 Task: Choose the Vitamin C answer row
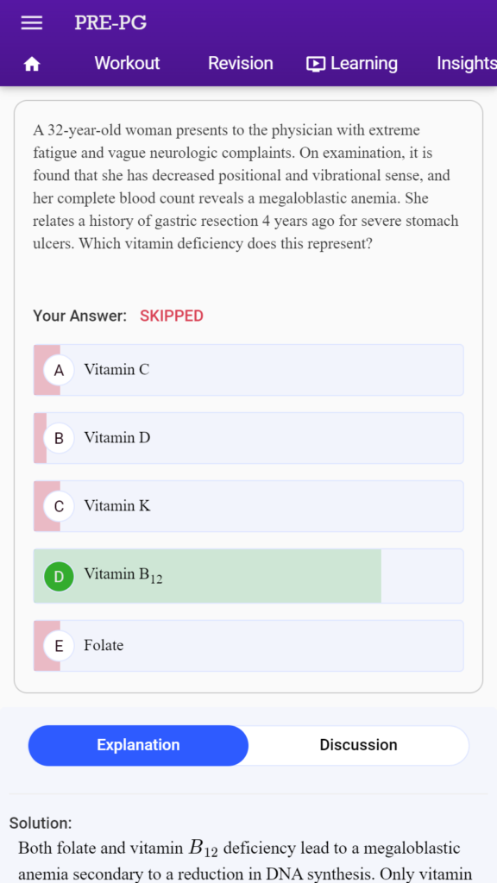click(248, 370)
